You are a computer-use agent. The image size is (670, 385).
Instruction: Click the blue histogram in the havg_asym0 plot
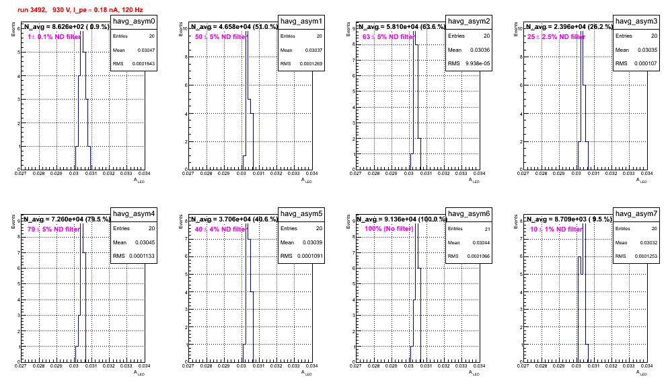click(83, 100)
